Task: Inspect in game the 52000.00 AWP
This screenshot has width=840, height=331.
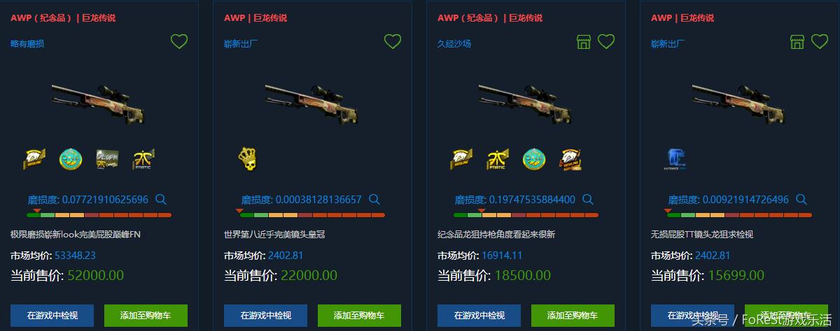Action: click(52, 316)
